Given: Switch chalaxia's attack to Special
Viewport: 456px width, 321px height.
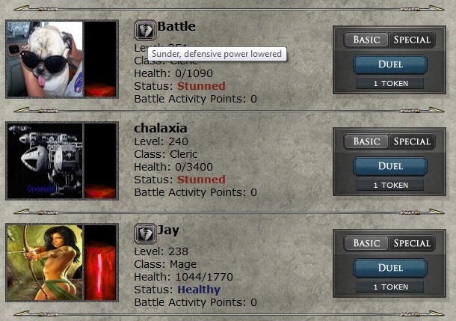Looking at the screenshot, I should 412,141.
